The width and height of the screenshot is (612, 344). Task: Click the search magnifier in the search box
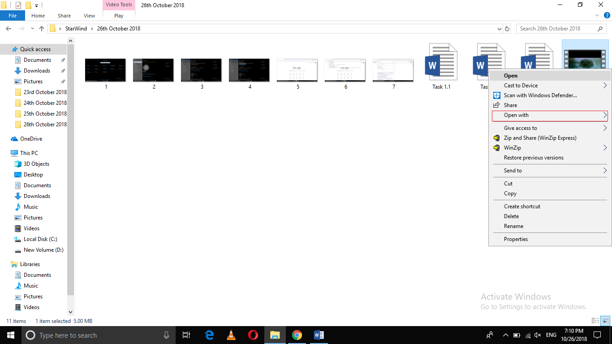click(x=600, y=28)
